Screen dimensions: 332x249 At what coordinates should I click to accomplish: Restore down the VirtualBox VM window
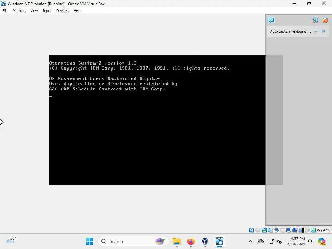(309, 3)
